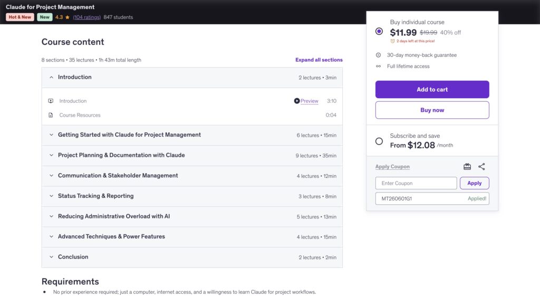
Task: Click the 40% off text
Action: pyautogui.click(x=450, y=32)
